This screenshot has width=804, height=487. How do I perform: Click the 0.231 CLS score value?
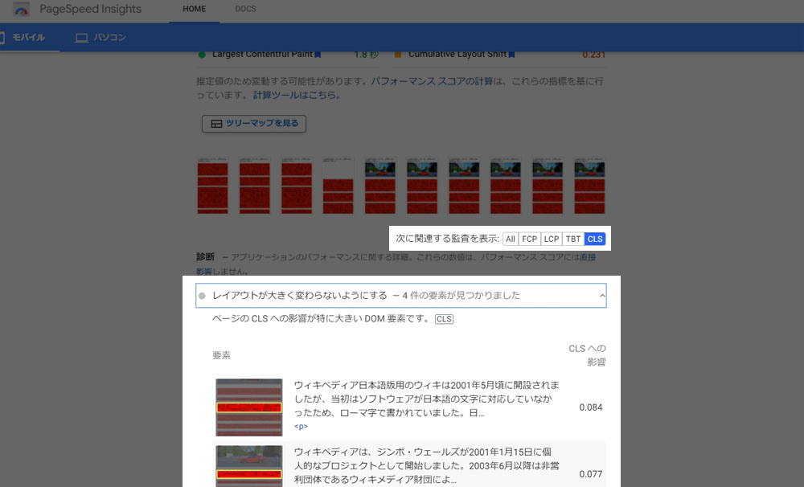pyautogui.click(x=594, y=55)
